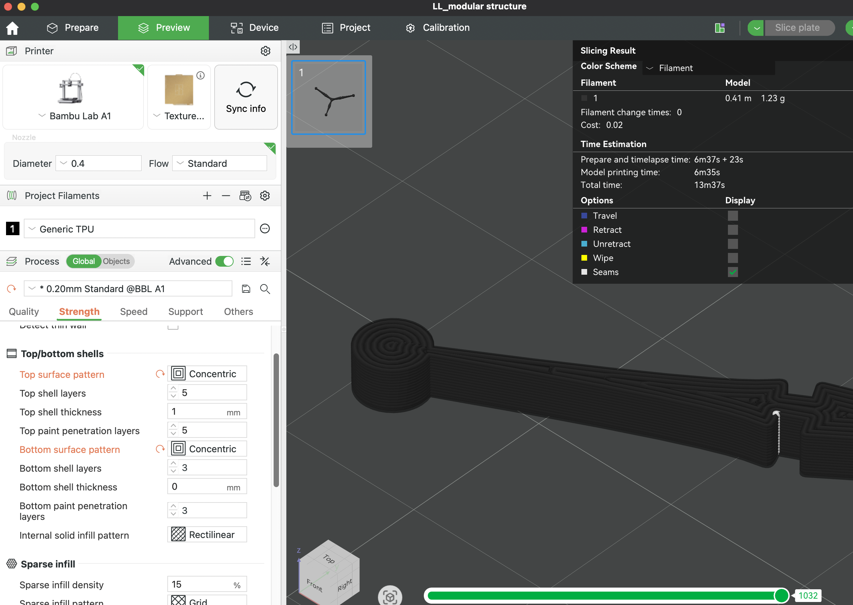853x605 pixels.
Task: Switch process scope to Objects
Action: click(x=116, y=261)
